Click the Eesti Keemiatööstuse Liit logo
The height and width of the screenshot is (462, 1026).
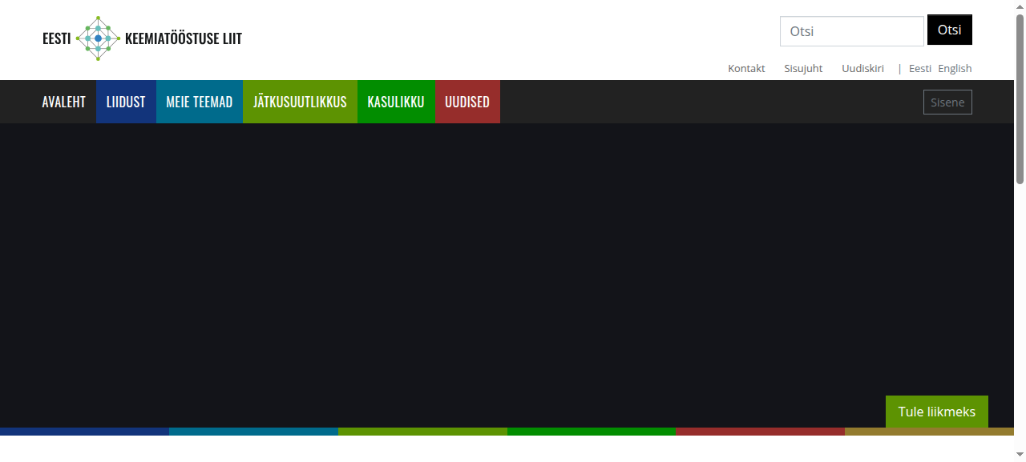pyautogui.click(x=142, y=38)
